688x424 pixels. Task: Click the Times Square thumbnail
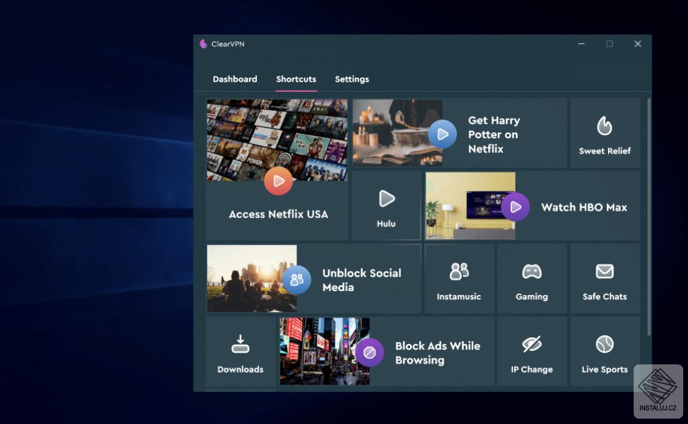tap(324, 351)
